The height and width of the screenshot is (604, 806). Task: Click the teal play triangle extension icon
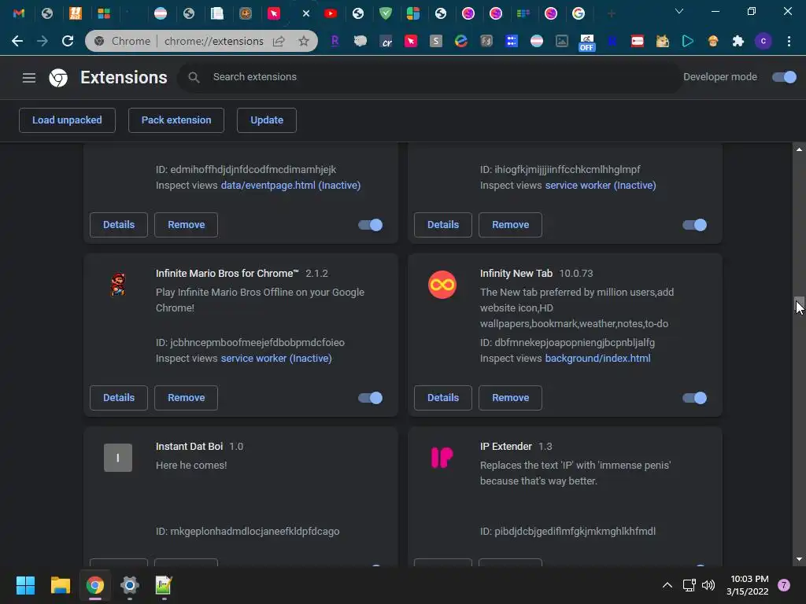coord(688,41)
